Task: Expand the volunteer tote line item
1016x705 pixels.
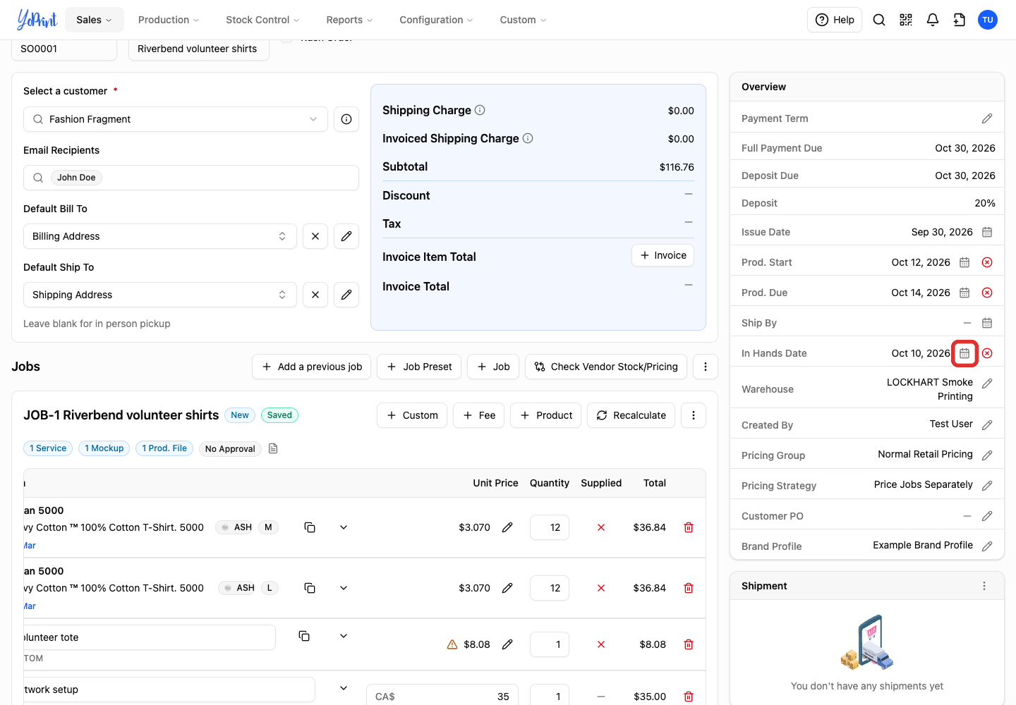Action: (x=344, y=636)
